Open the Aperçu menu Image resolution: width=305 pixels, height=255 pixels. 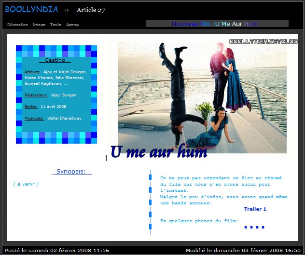72,25
